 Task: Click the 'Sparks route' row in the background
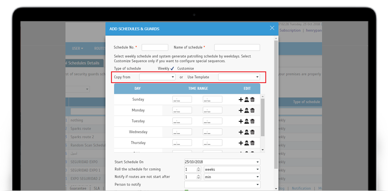point(81,129)
